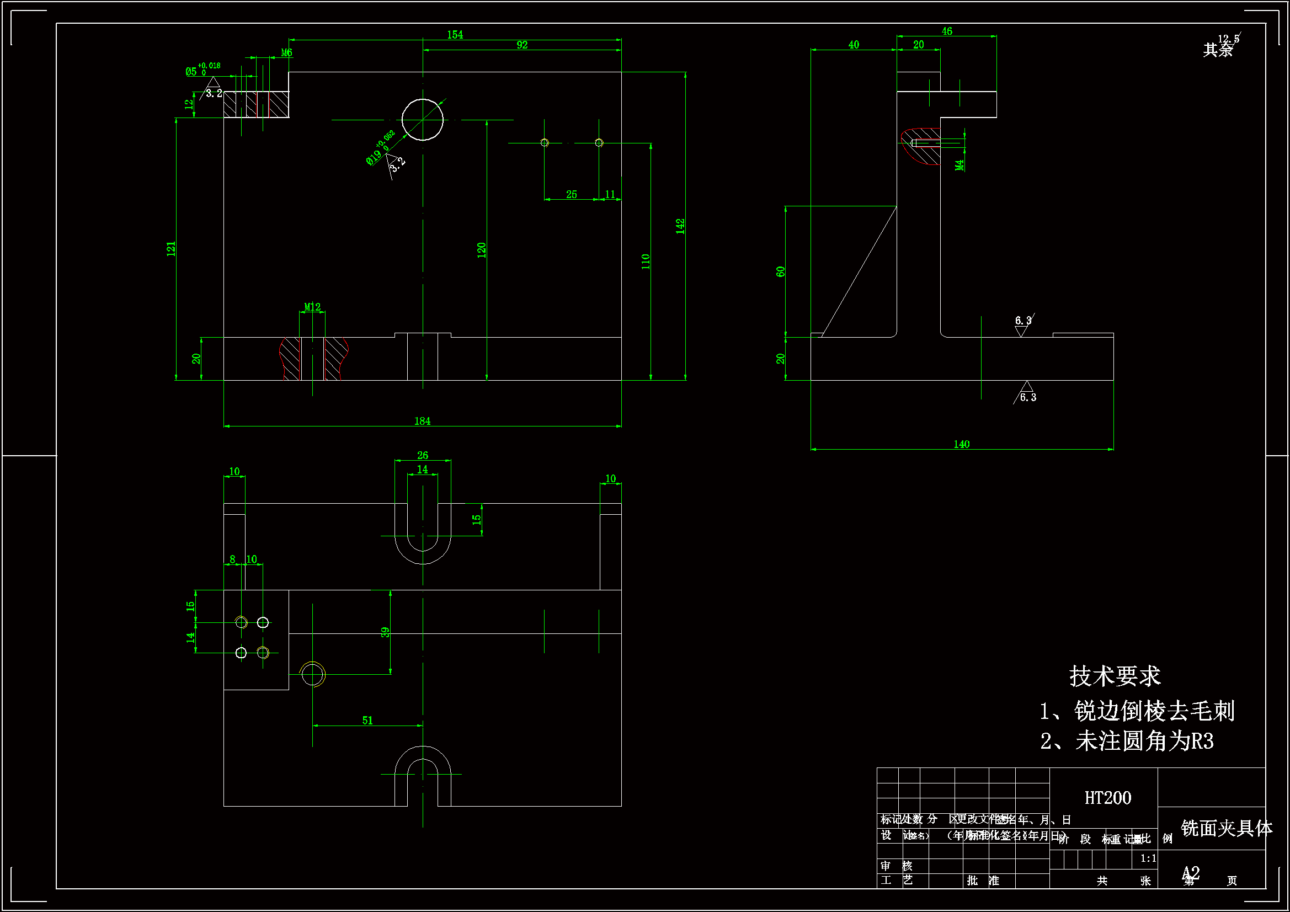
Task: Click the 1:1 scale cell in title block
Action: tap(1148, 858)
